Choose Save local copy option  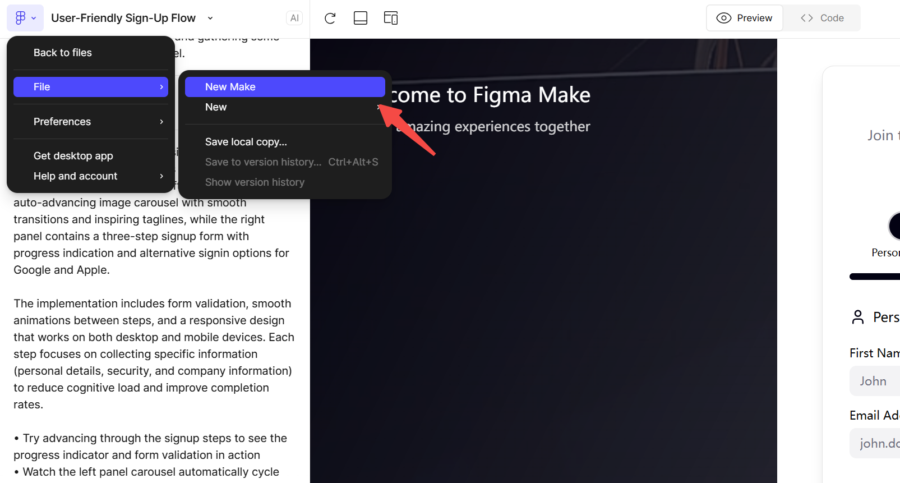[x=246, y=142]
